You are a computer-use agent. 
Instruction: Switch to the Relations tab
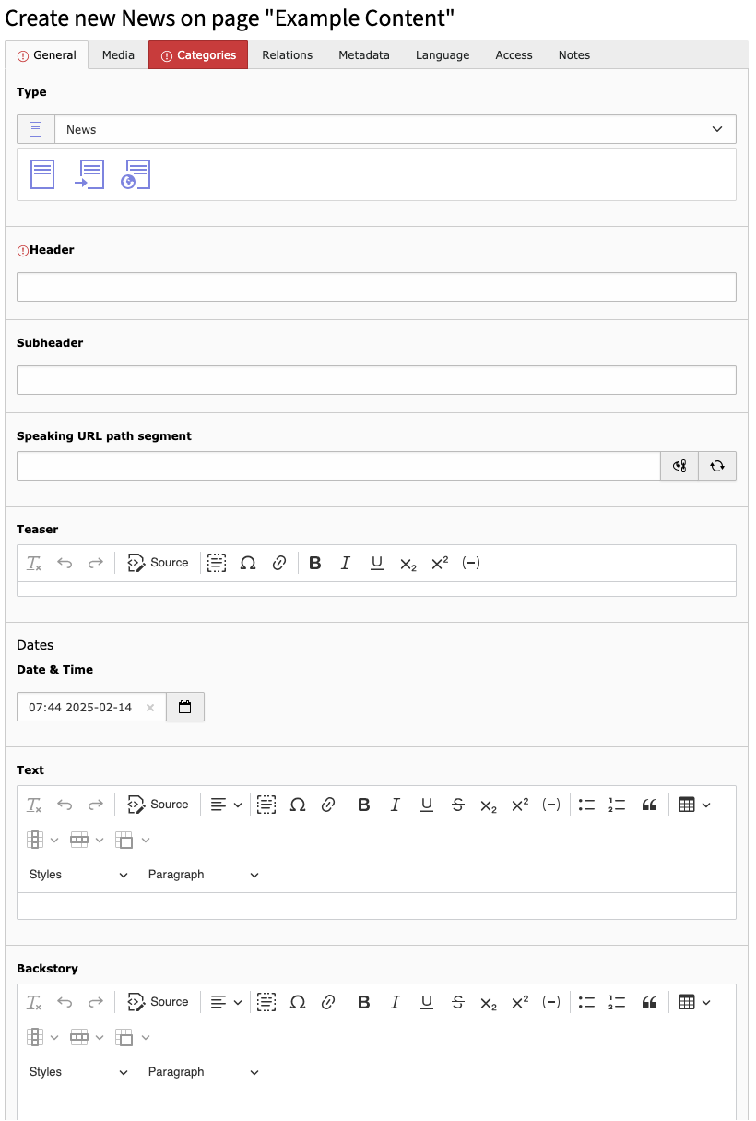(287, 54)
